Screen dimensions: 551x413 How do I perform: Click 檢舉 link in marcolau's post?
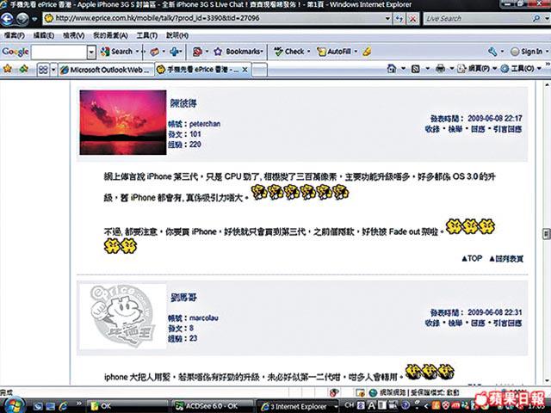coord(455,323)
